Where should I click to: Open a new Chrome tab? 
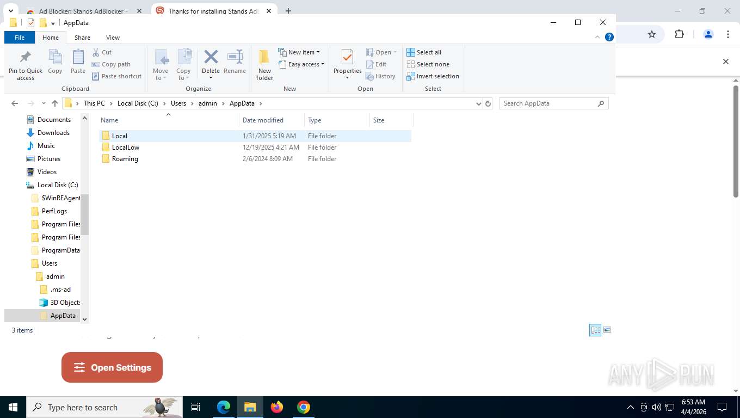click(288, 11)
